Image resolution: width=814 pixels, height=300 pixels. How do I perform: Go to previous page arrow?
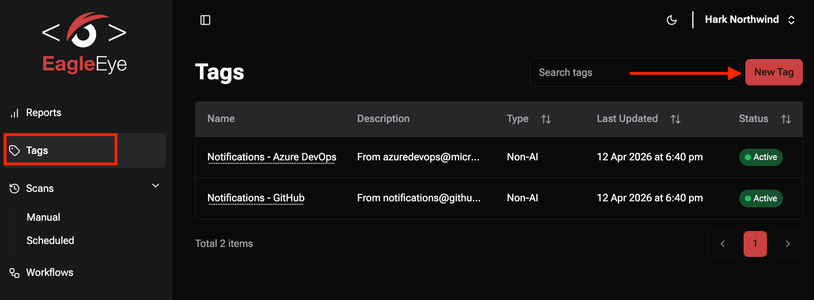(x=722, y=244)
